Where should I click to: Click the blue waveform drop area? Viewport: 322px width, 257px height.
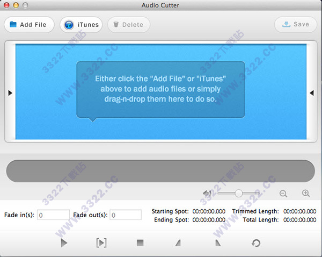[161, 91]
